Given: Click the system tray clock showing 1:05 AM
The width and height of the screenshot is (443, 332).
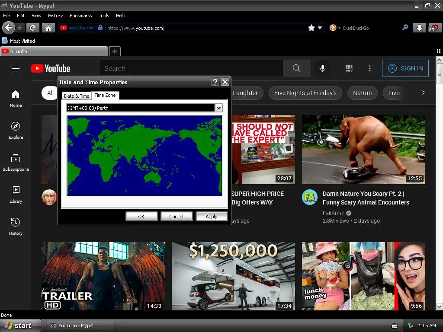Looking at the screenshot, I should coord(427,326).
